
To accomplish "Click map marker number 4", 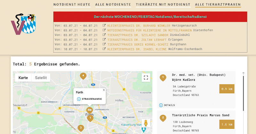I will 83,76.
